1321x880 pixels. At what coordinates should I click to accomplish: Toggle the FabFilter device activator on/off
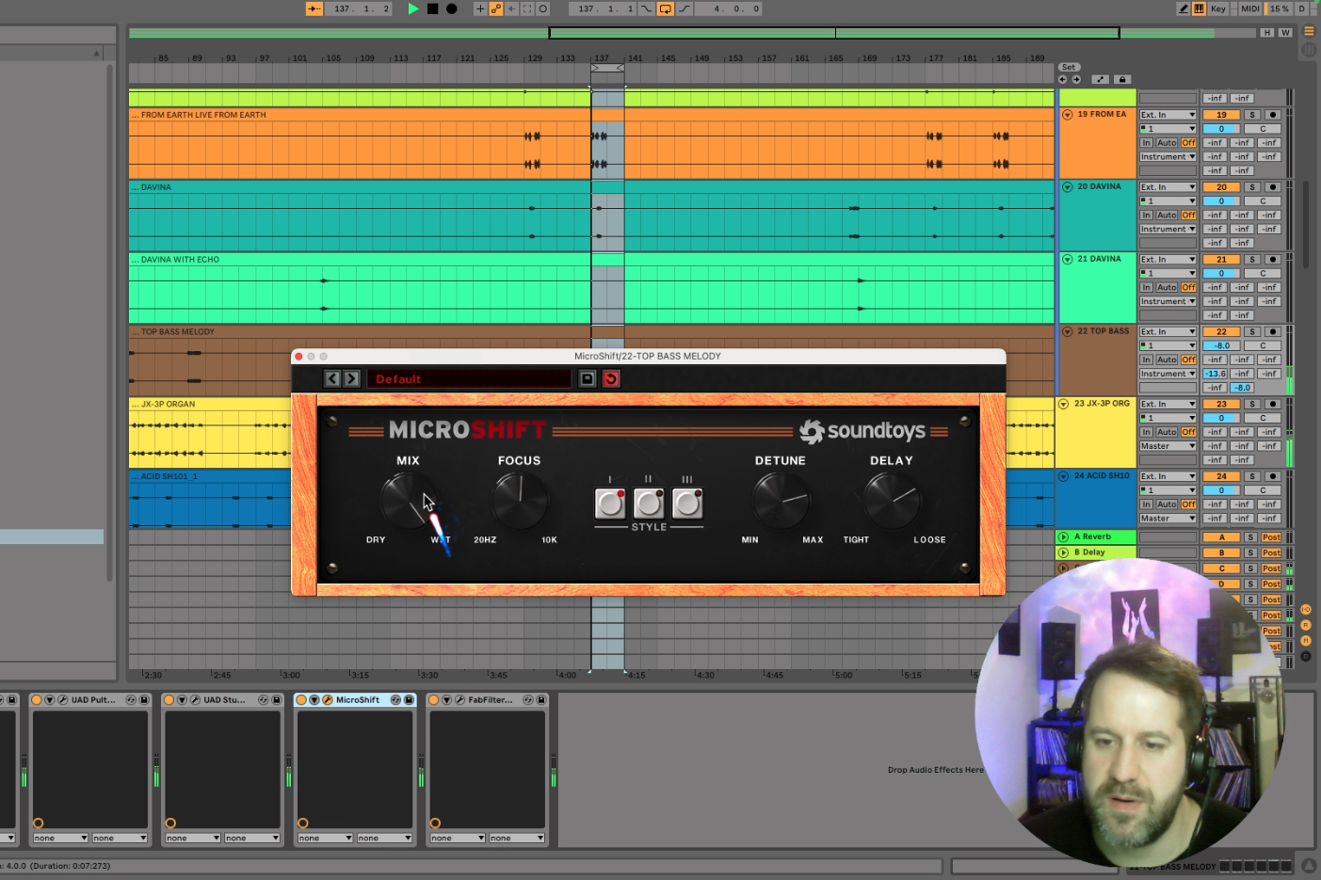pyautogui.click(x=434, y=700)
